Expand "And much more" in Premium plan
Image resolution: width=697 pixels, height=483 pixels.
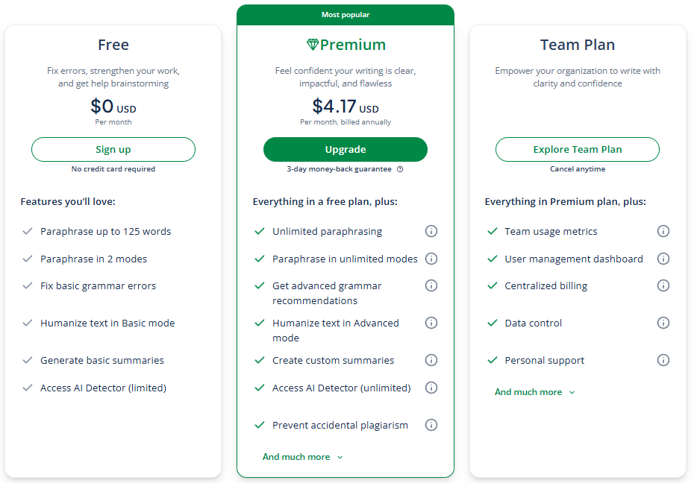point(302,457)
